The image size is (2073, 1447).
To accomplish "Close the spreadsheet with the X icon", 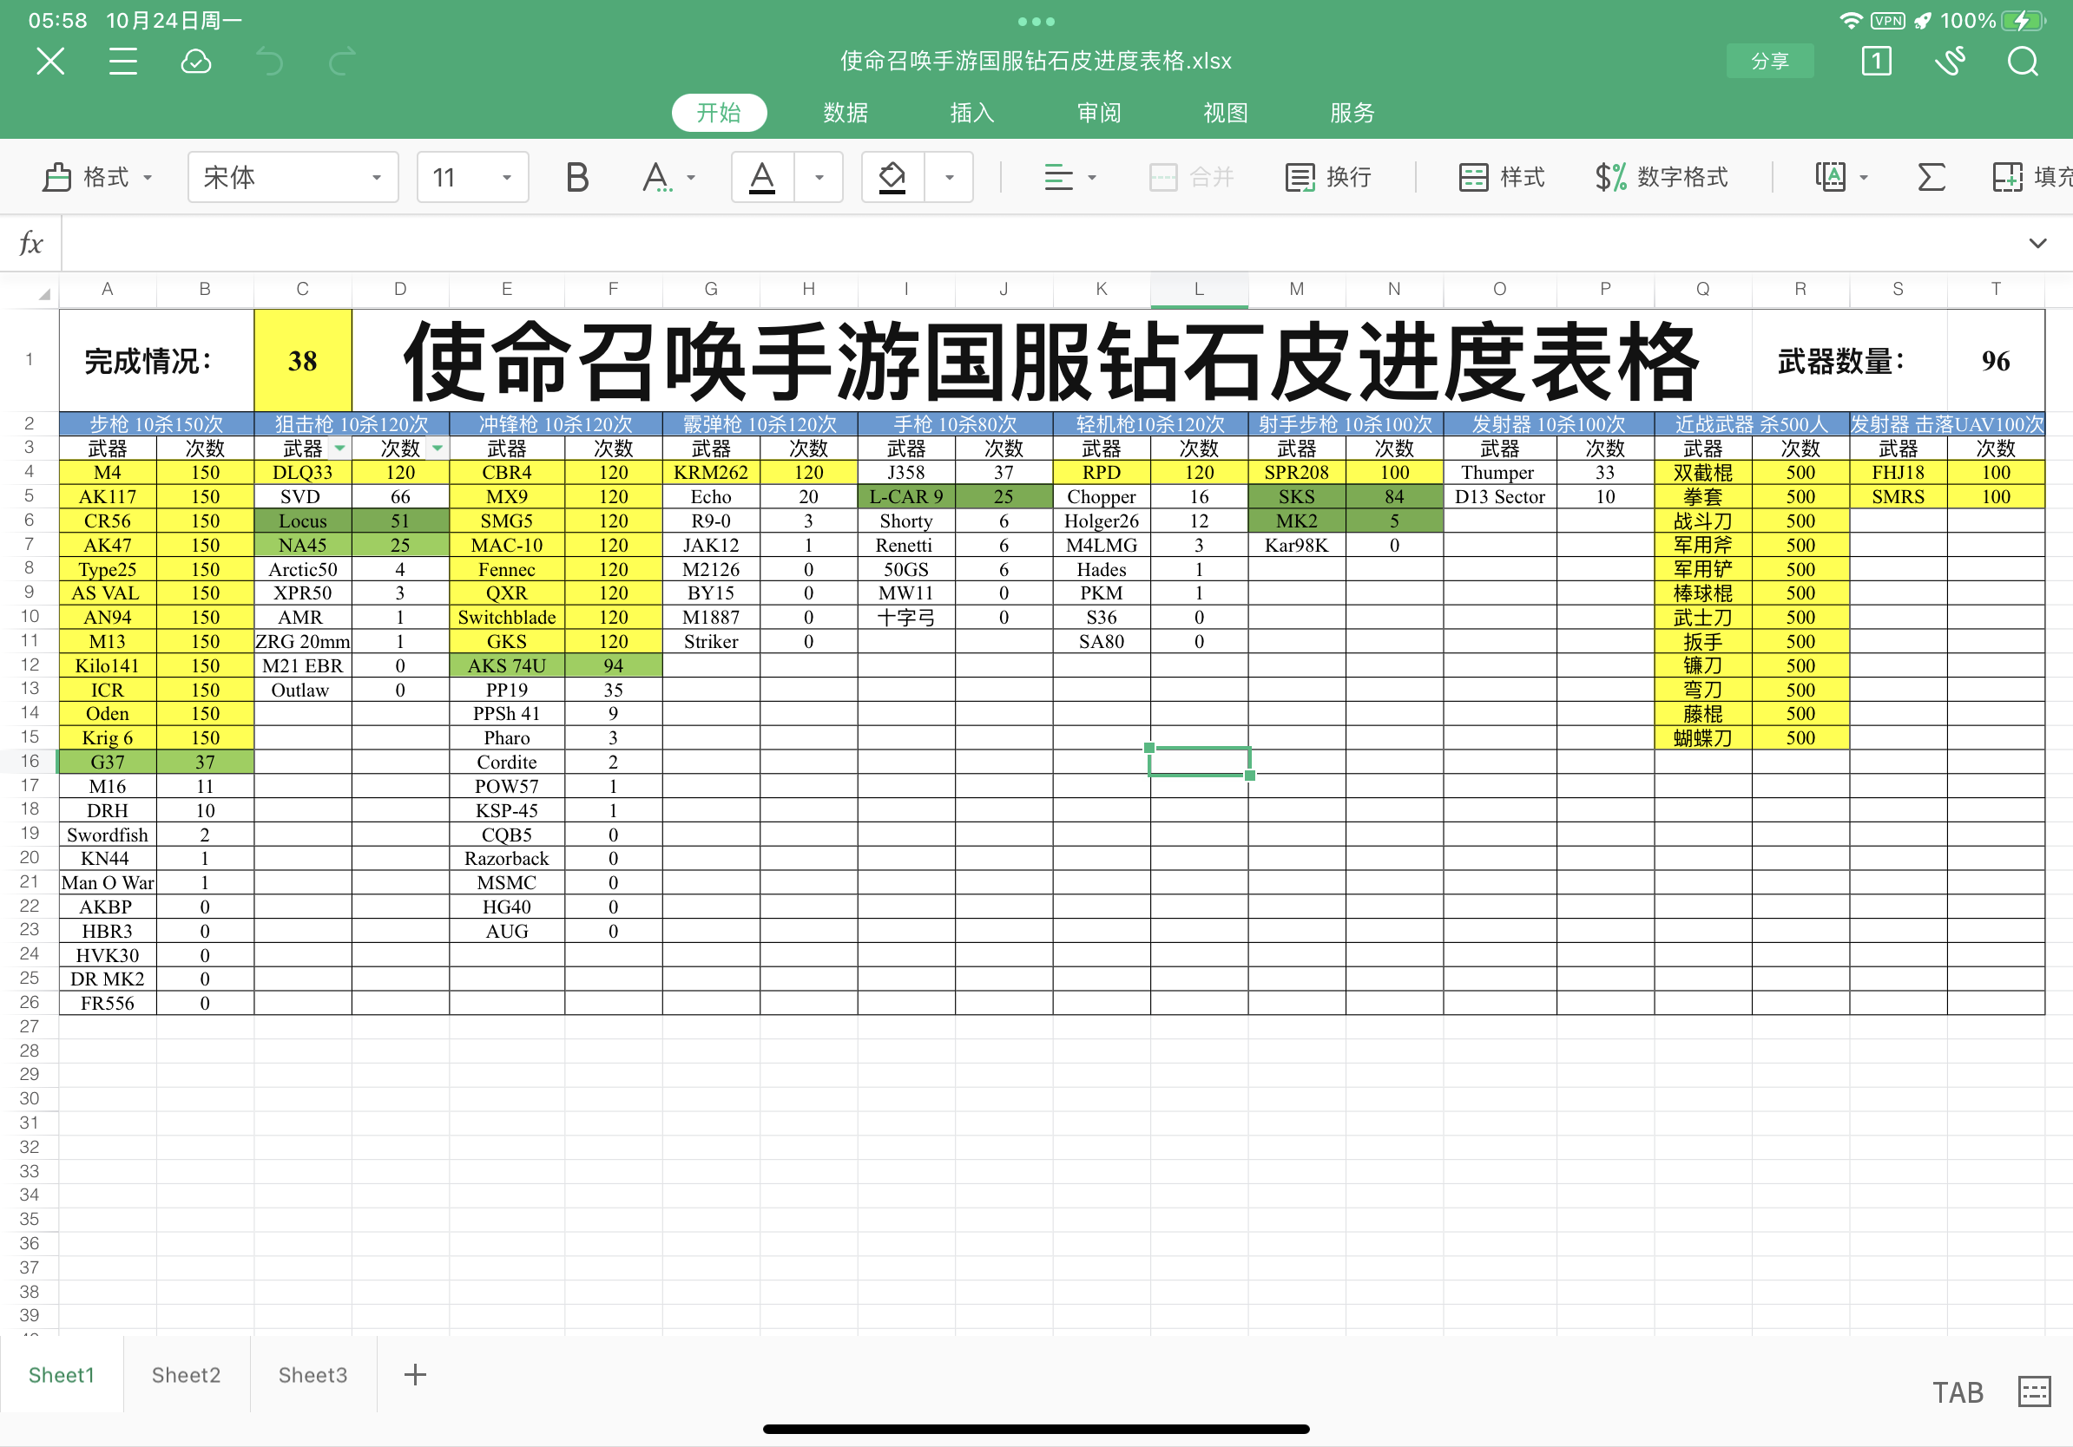I will 50,62.
